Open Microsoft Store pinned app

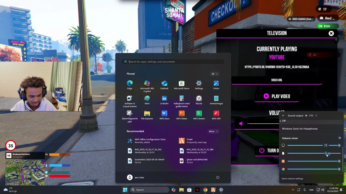[182, 85]
